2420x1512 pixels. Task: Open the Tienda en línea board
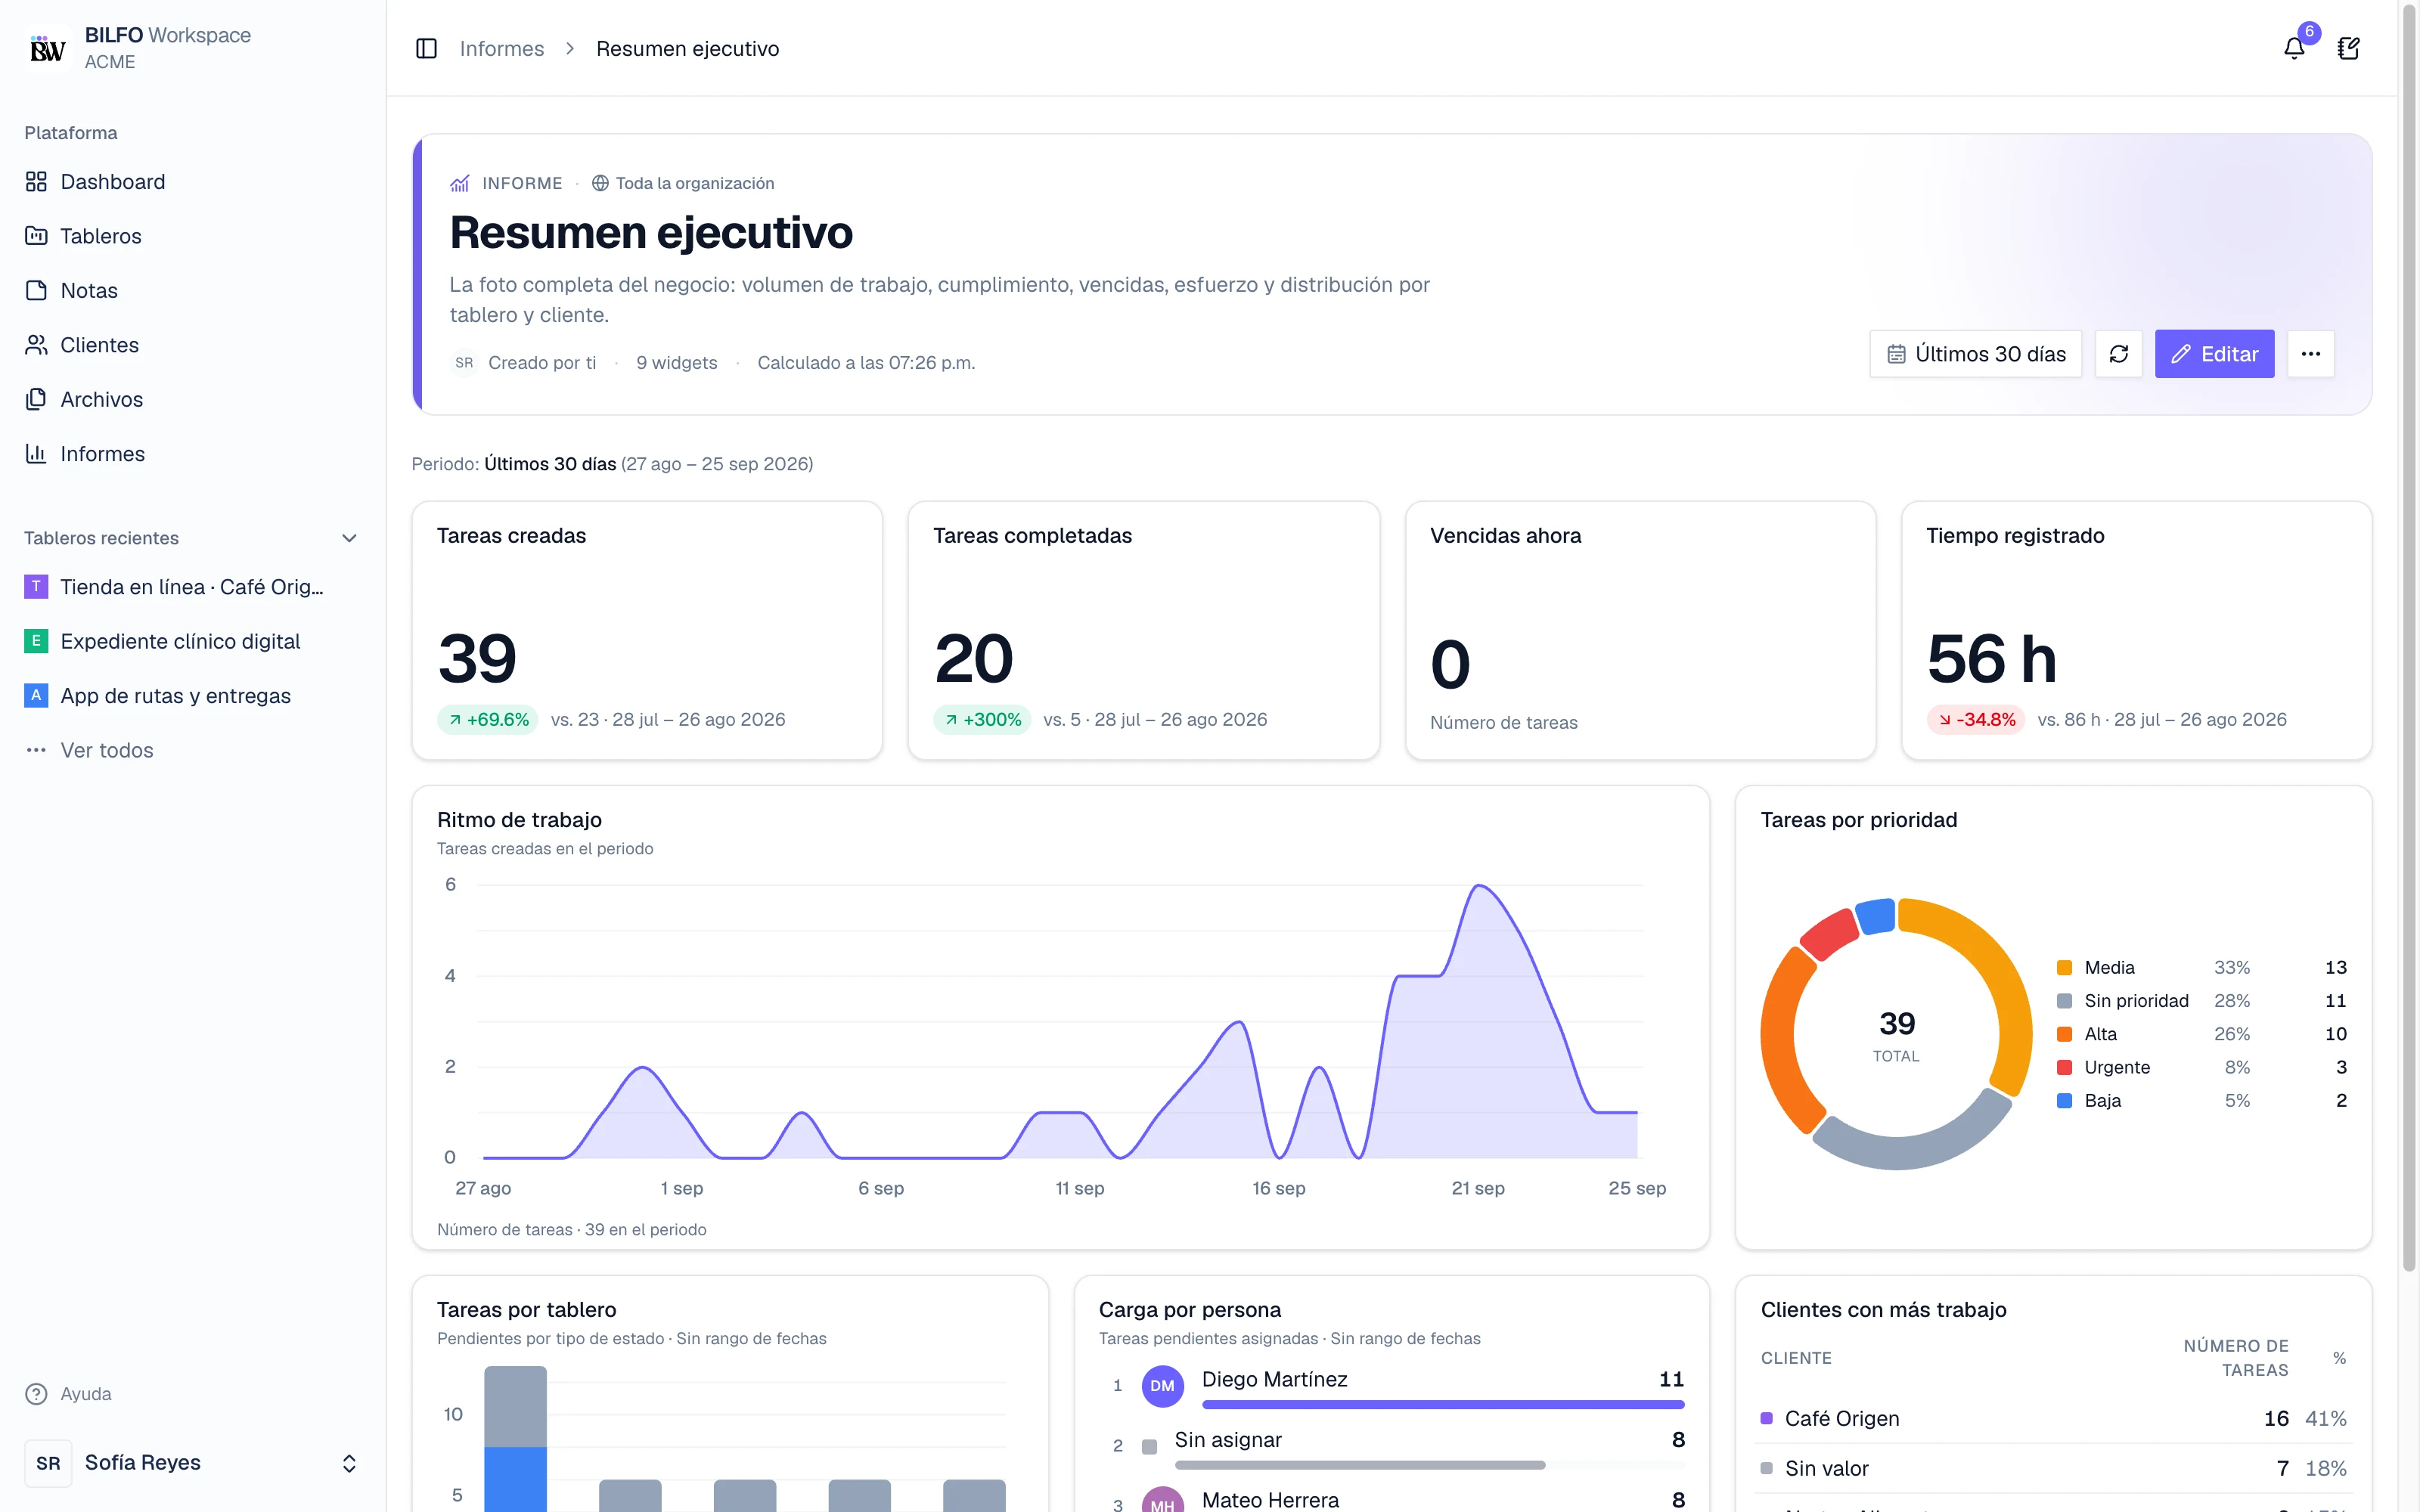193,587
